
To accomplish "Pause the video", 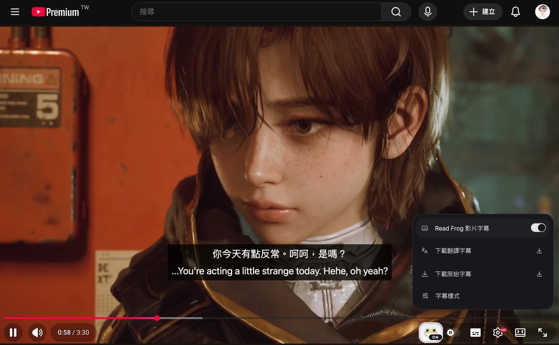I will coord(13,333).
